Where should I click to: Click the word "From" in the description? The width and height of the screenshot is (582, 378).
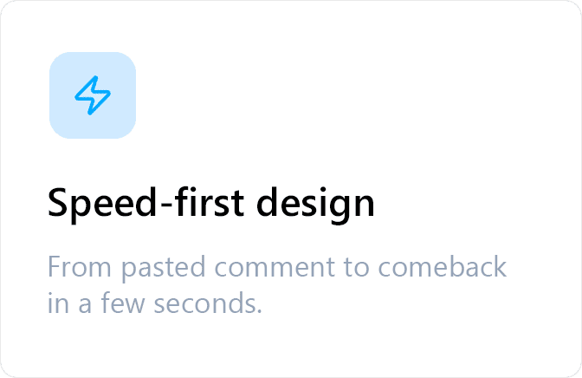tap(80, 267)
